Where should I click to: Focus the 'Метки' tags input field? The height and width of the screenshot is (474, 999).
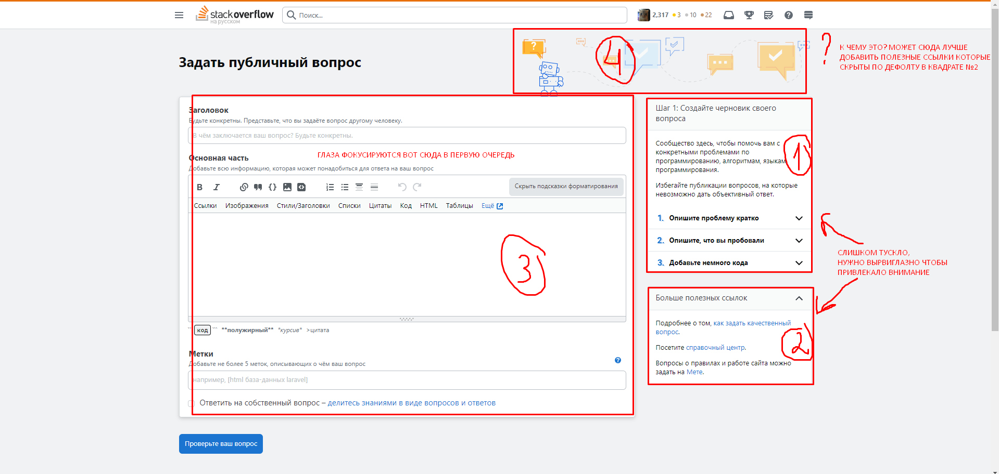coord(407,380)
